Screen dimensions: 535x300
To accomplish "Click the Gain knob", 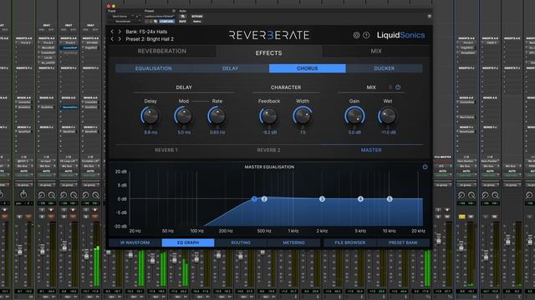I will (x=354, y=116).
